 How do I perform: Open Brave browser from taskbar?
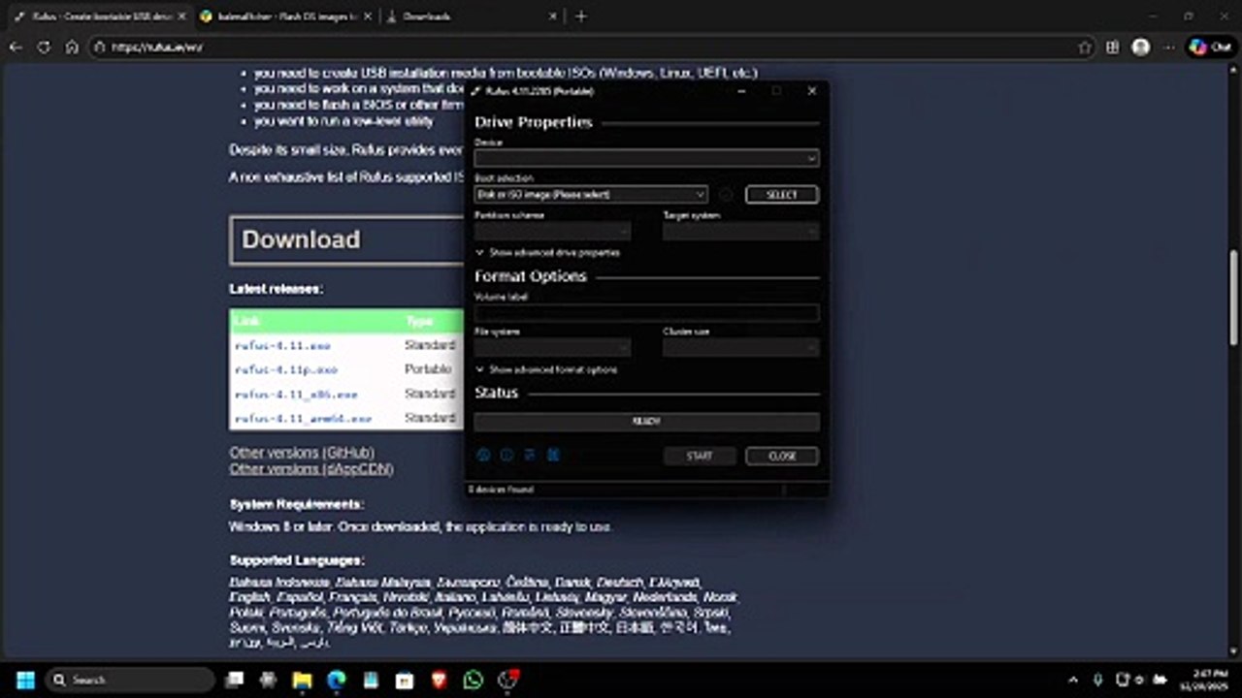tap(439, 680)
